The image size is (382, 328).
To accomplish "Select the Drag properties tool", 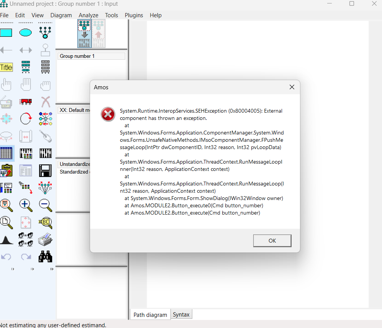I will (x=26, y=188).
